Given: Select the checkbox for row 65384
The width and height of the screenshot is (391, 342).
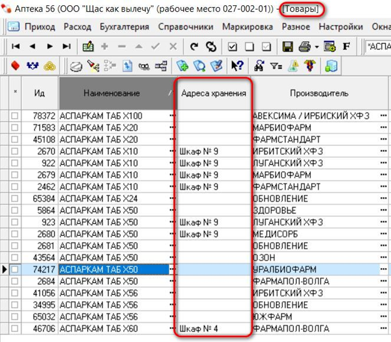Looking at the screenshot, I should coord(15,198).
